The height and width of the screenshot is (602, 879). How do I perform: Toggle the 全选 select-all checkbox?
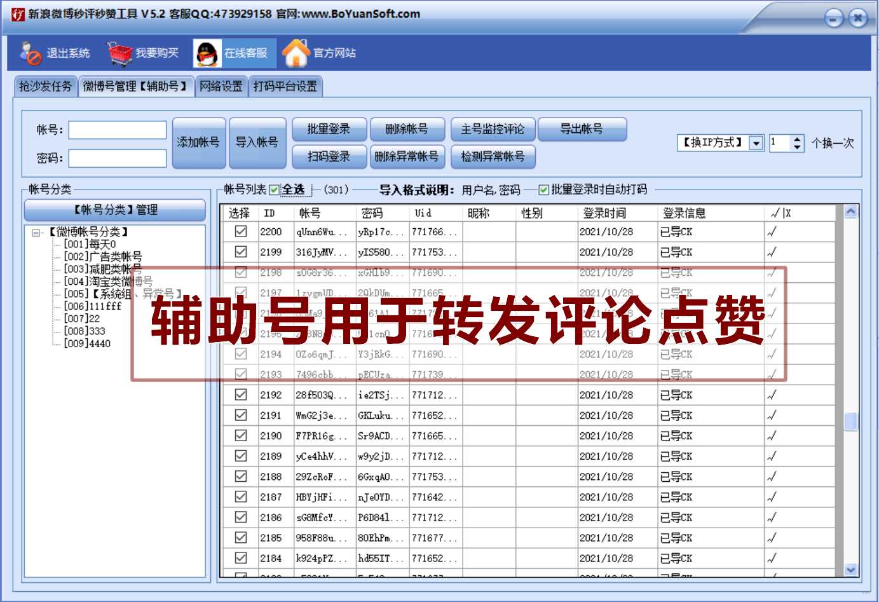[275, 189]
